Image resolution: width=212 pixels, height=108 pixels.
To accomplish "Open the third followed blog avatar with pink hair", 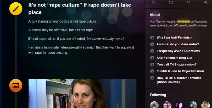I will click(180, 105).
